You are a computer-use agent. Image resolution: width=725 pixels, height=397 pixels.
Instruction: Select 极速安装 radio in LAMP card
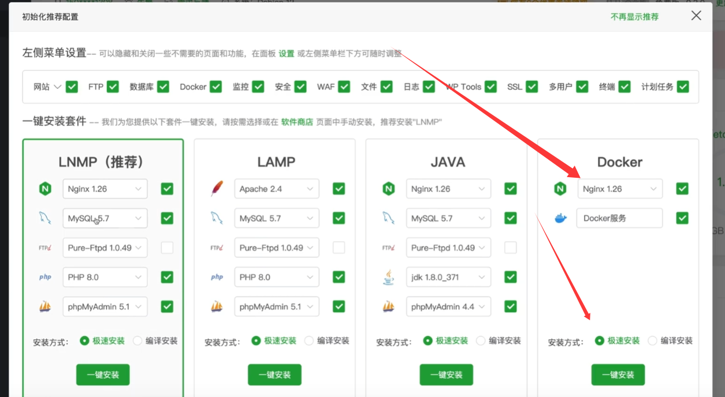pyautogui.click(x=256, y=340)
